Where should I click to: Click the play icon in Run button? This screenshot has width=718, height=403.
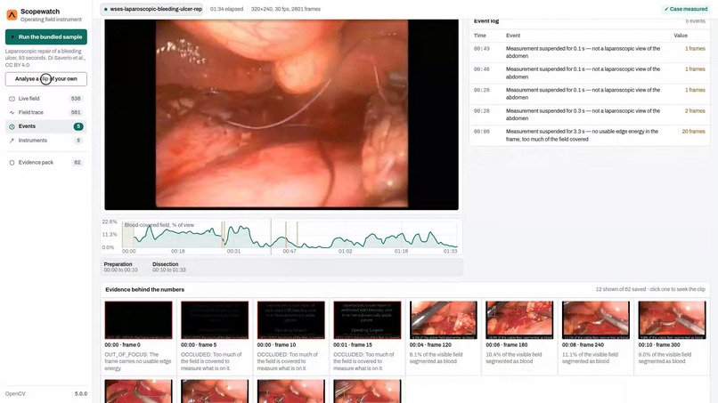pos(13,37)
